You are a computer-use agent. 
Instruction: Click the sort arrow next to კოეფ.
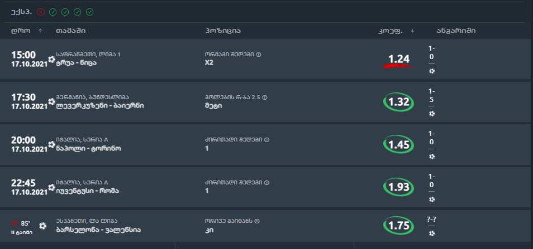pyautogui.click(x=412, y=31)
